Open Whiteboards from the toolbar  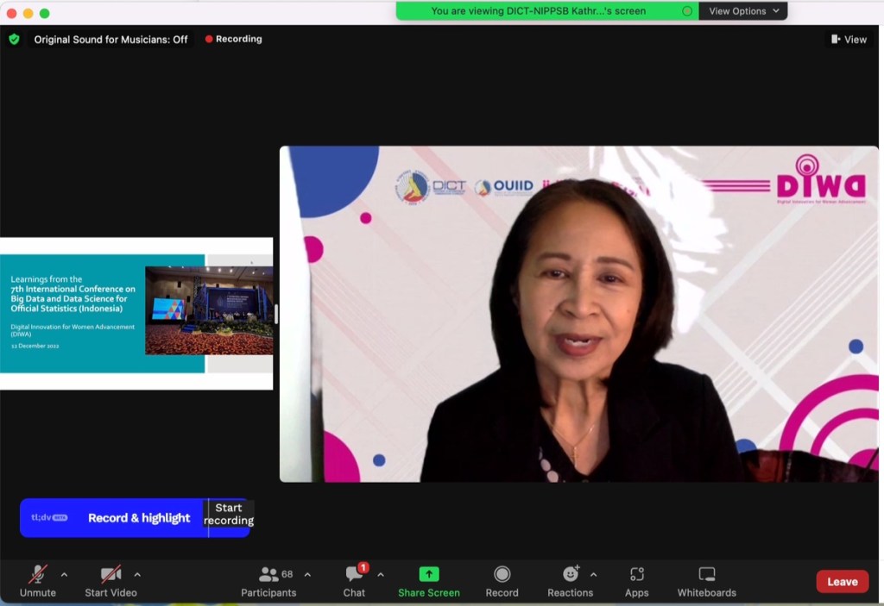point(706,574)
